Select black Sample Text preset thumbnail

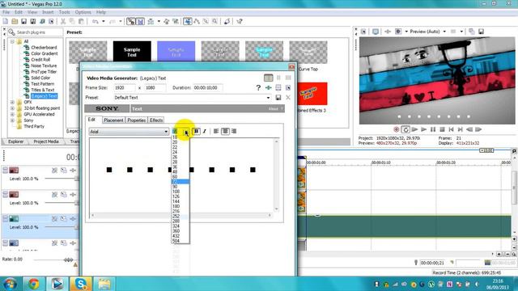tap(132, 52)
